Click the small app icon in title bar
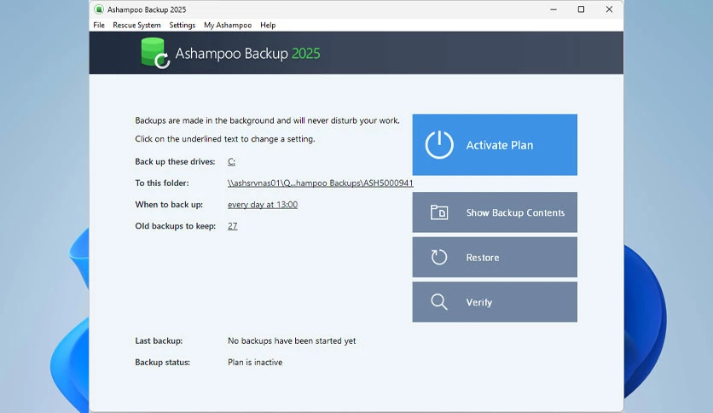This screenshot has height=413, width=713. 99,9
